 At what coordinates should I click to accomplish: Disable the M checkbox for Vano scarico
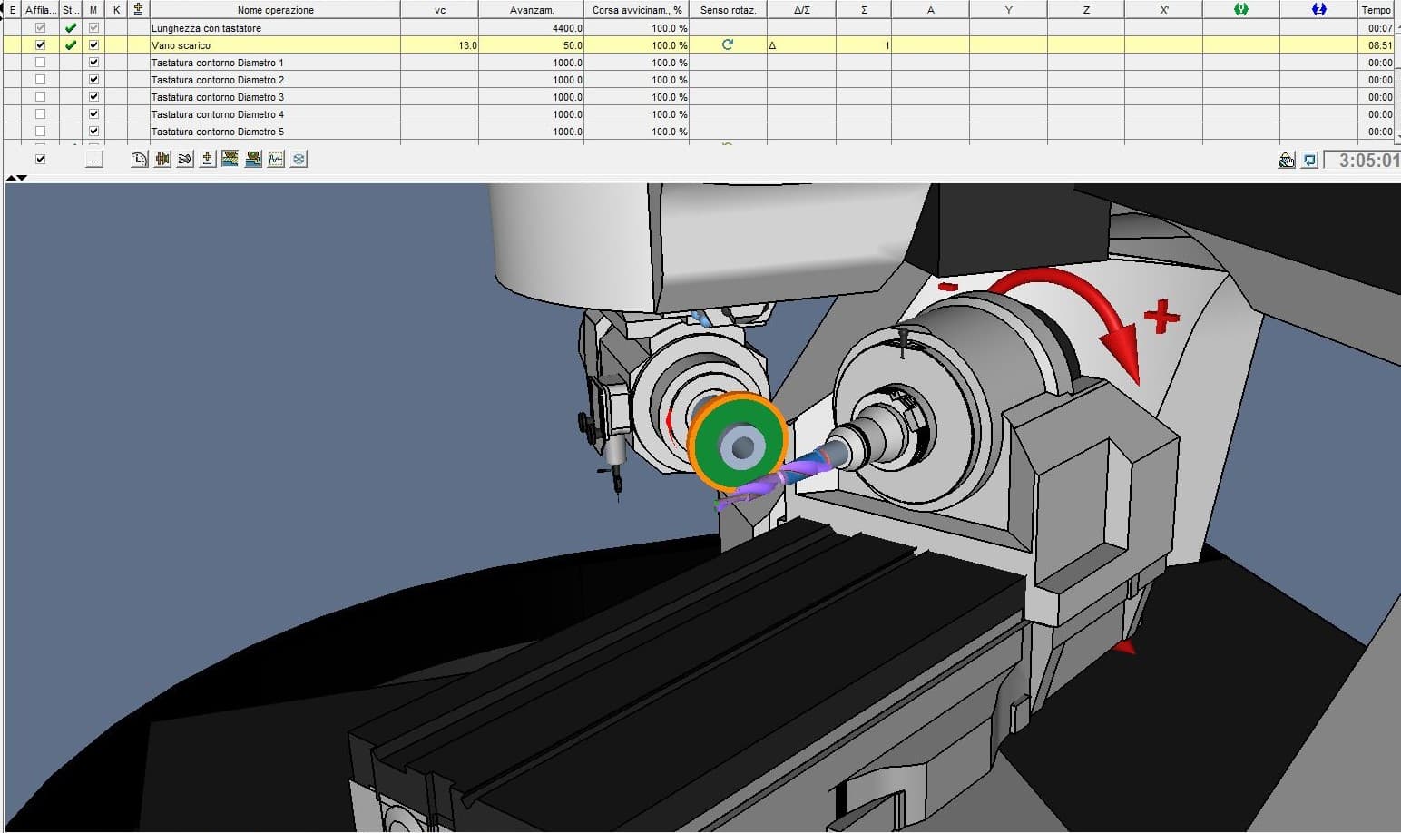click(x=93, y=44)
